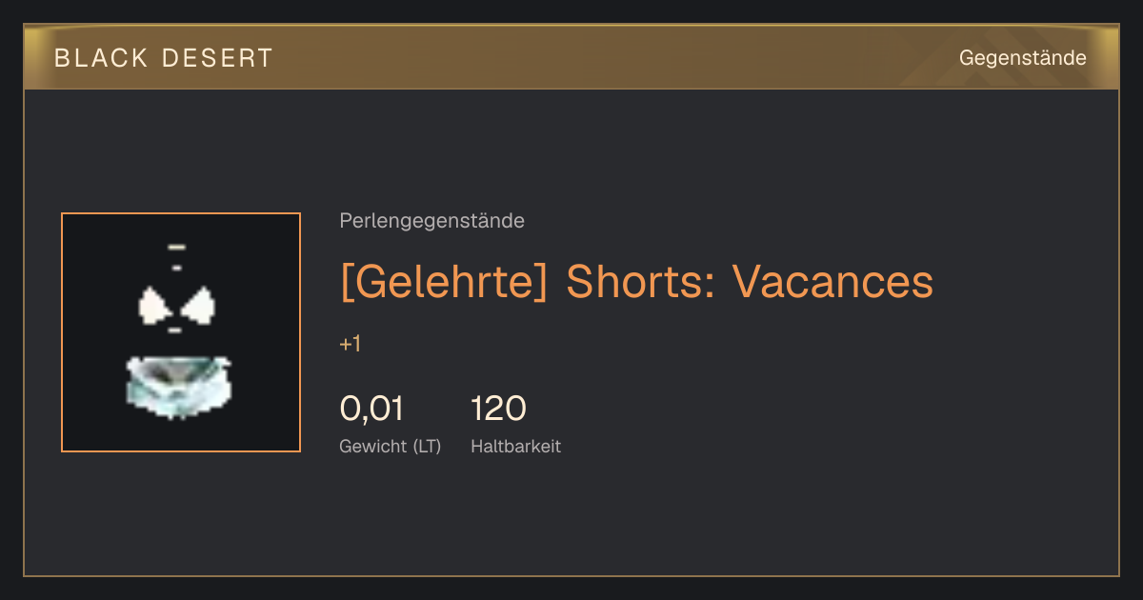Click the +1 enhancement level indicator

point(350,345)
